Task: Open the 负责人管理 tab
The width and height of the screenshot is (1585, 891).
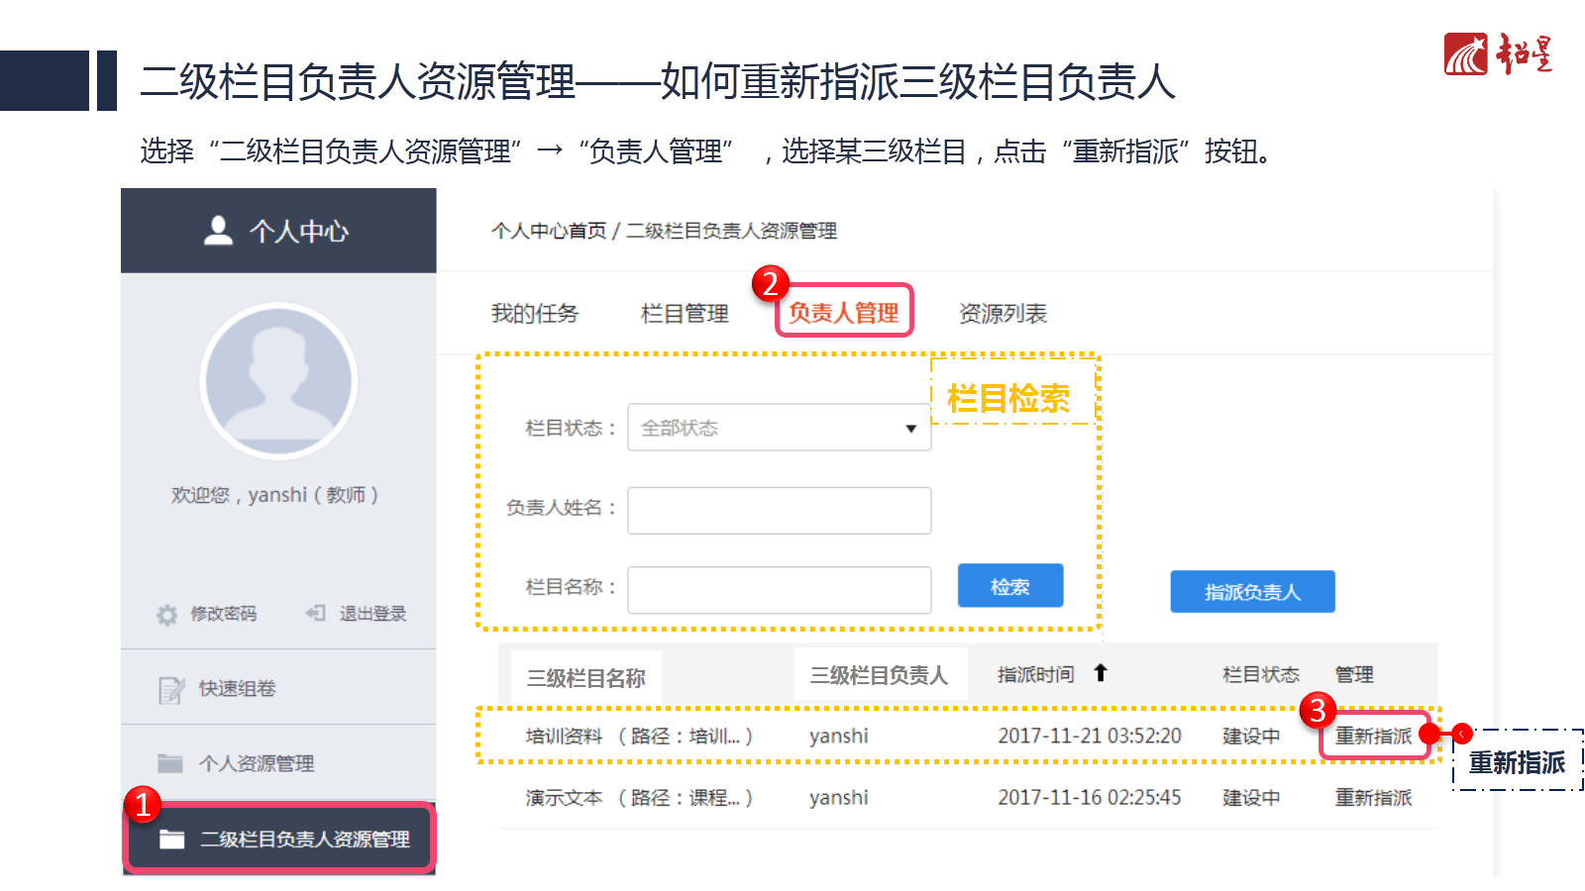Action: [844, 313]
